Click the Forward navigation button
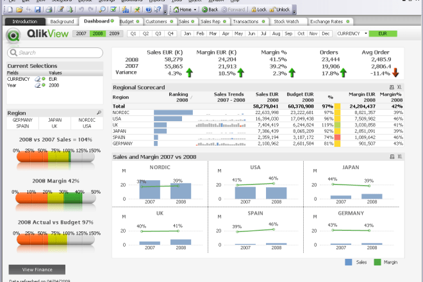Viewport: 423px width, 282px height. pos(233,10)
